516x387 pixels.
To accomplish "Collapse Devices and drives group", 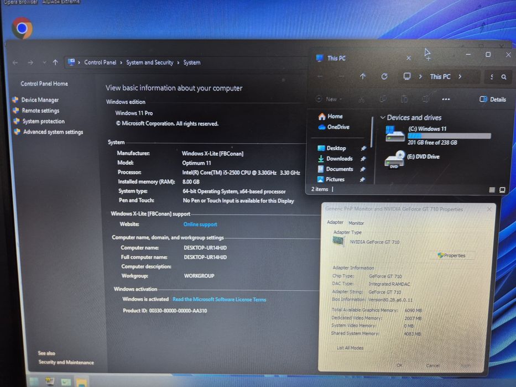I will click(x=382, y=117).
